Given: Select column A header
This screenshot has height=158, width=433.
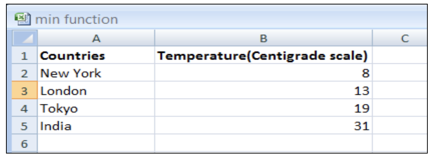Looking at the screenshot, I should (96, 38).
